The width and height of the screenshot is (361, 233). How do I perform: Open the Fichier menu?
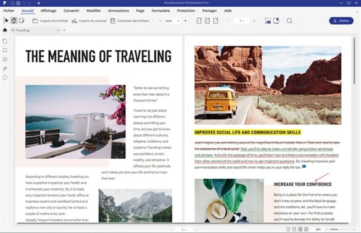pyautogui.click(x=9, y=11)
